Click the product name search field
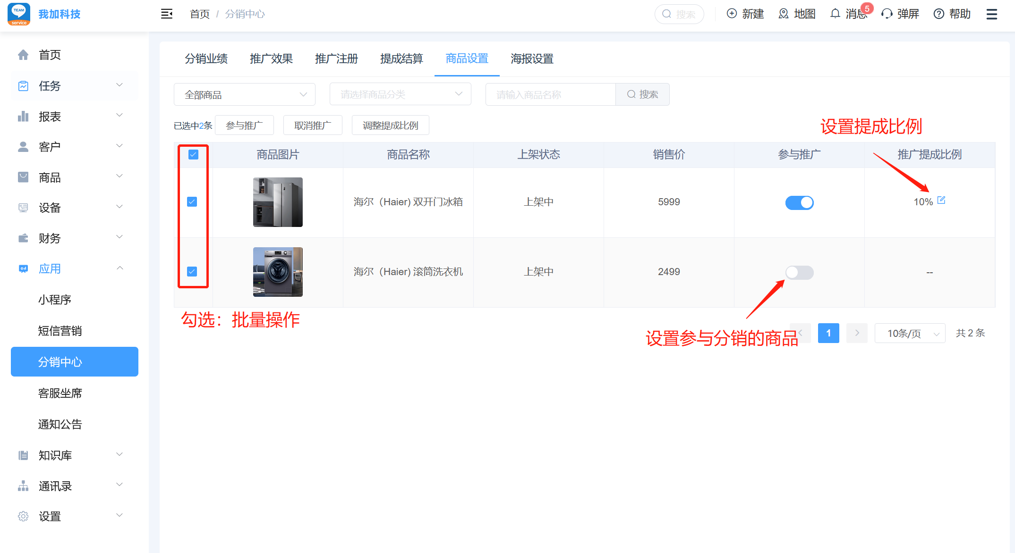The height and width of the screenshot is (553, 1015). [x=550, y=95]
